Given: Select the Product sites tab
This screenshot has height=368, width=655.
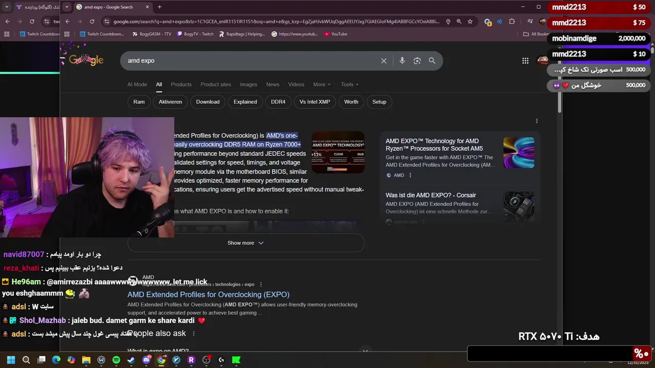Looking at the screenshot, I should 215,84.
